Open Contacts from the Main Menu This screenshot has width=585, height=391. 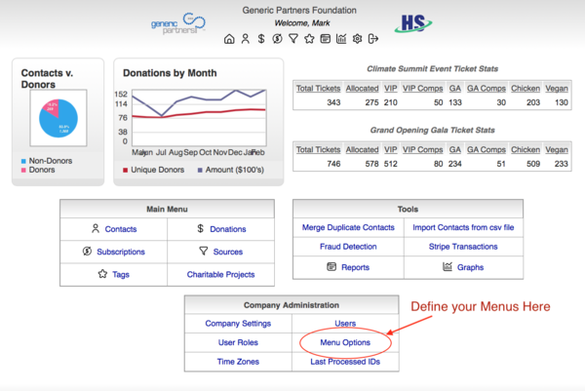(121, 229)
